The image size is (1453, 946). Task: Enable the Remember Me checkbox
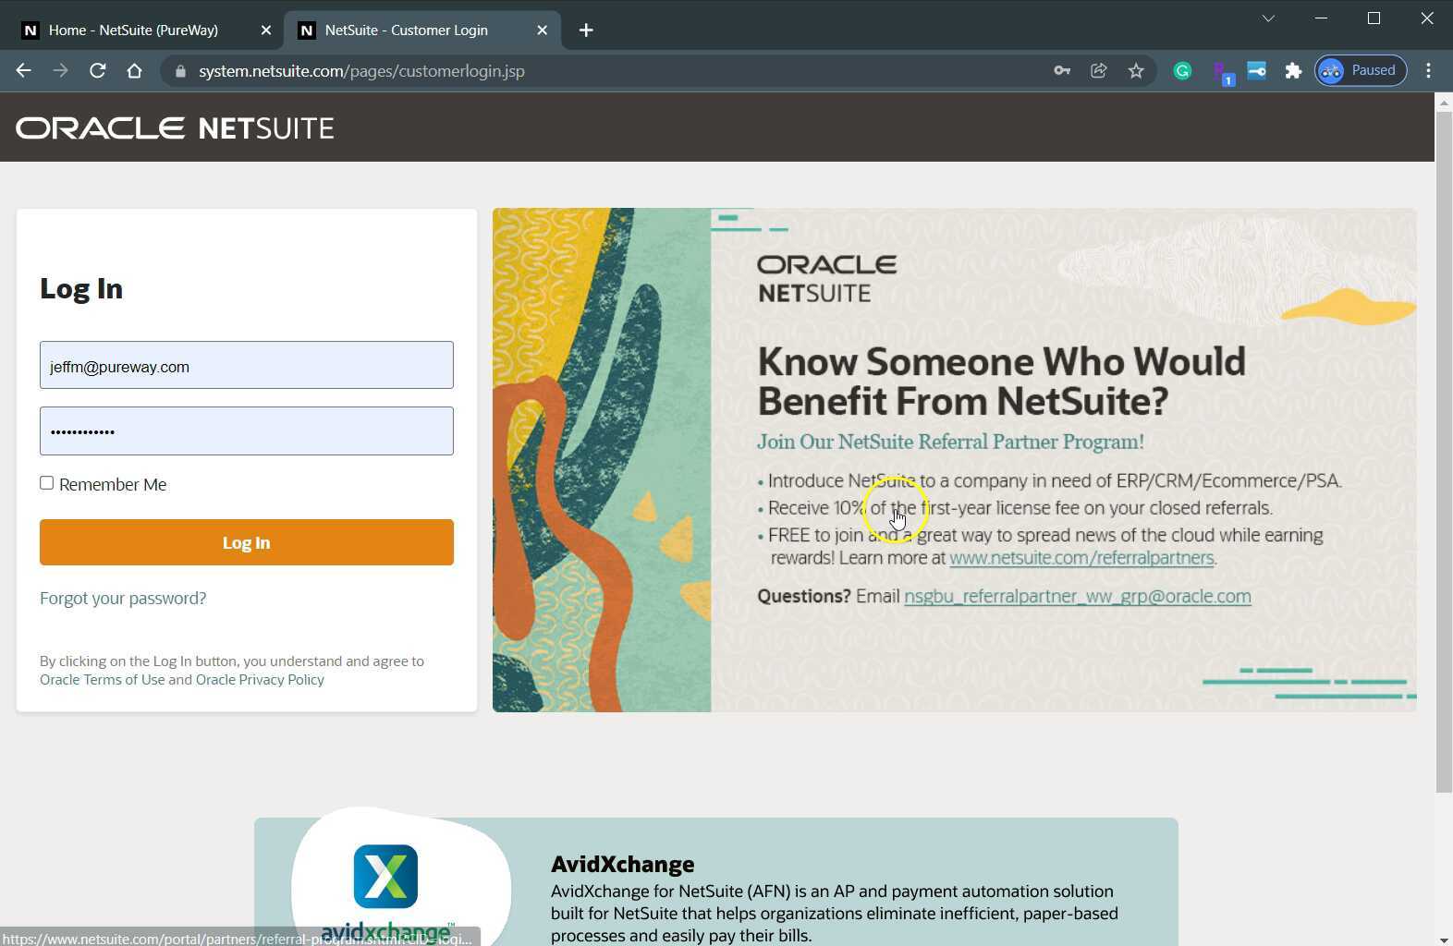[x=46, y=483]
